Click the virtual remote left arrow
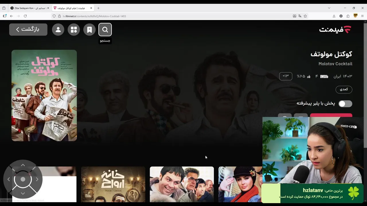The width and height of the screenshot is (367, 206). click(9, 179)
